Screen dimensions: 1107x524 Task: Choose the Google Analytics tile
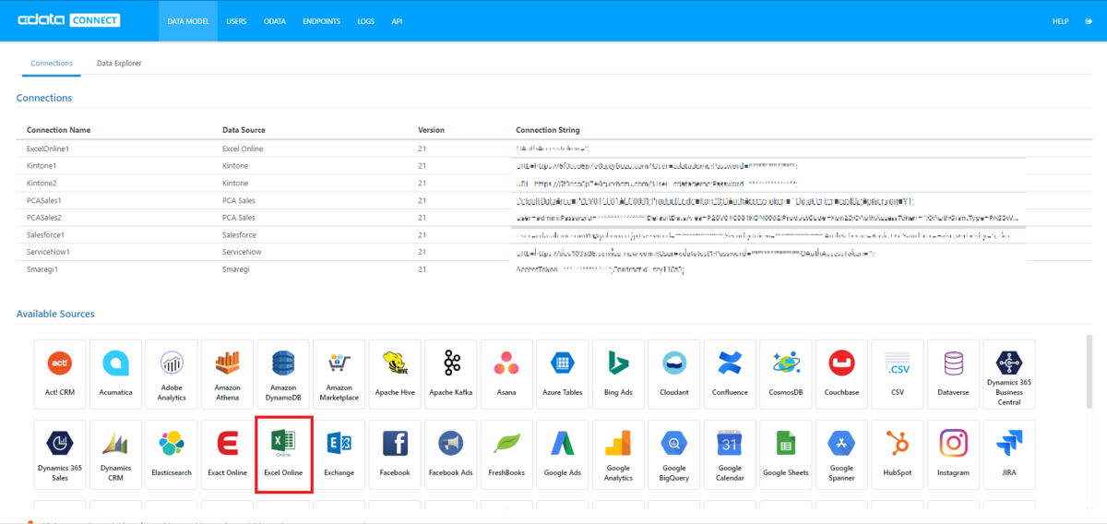click(618, 455)
